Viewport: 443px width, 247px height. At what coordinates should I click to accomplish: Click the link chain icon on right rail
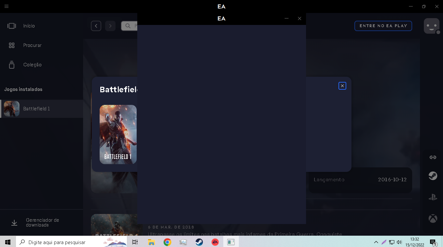433,157
